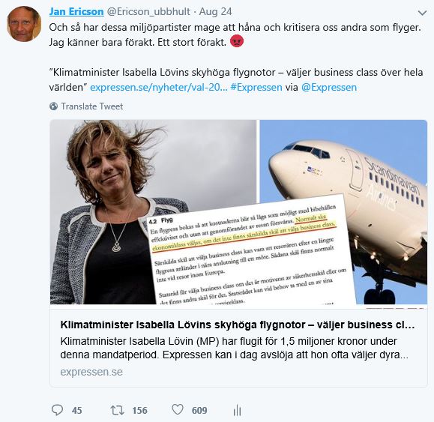This screenshot has height=422, width=434.
Task: Open the Aug 24 tweet timestamp
Action: 216,12
